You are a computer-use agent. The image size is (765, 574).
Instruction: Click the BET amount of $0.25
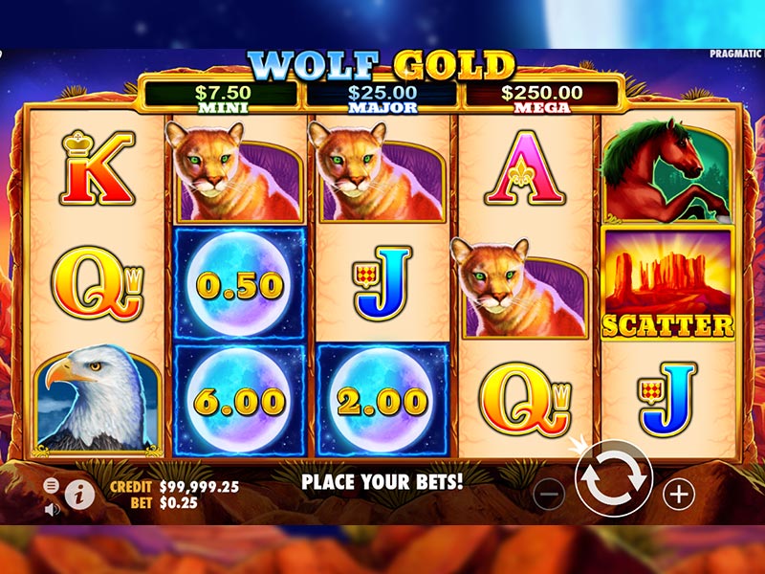pyautogui.click(x=179, y=503)
